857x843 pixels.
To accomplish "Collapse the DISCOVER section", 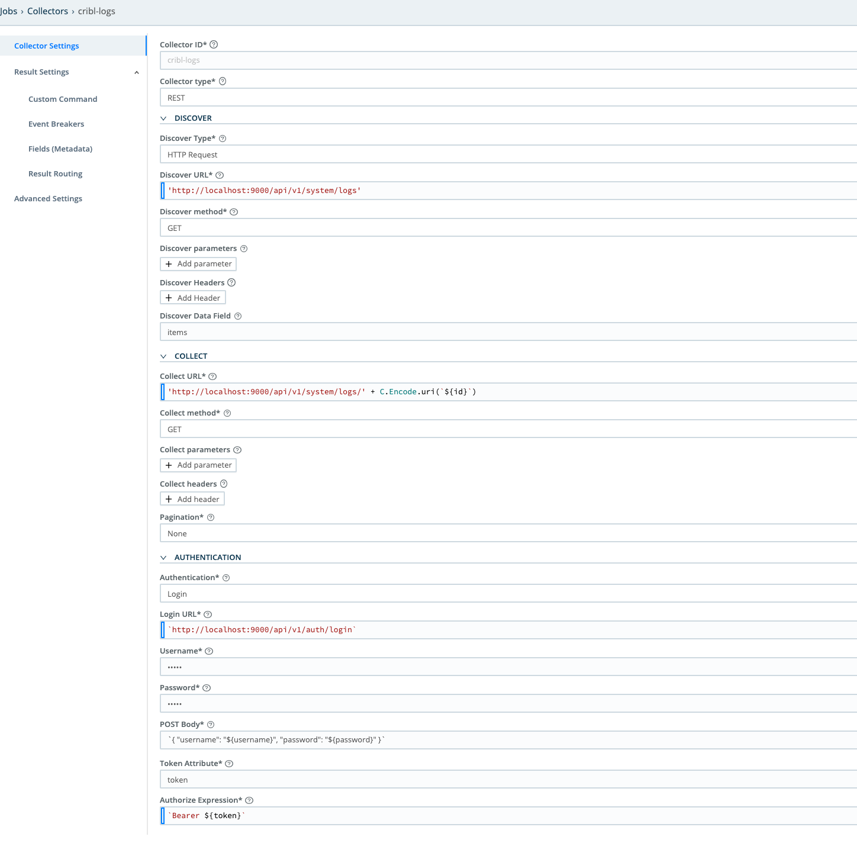I will tap(164, 118).
